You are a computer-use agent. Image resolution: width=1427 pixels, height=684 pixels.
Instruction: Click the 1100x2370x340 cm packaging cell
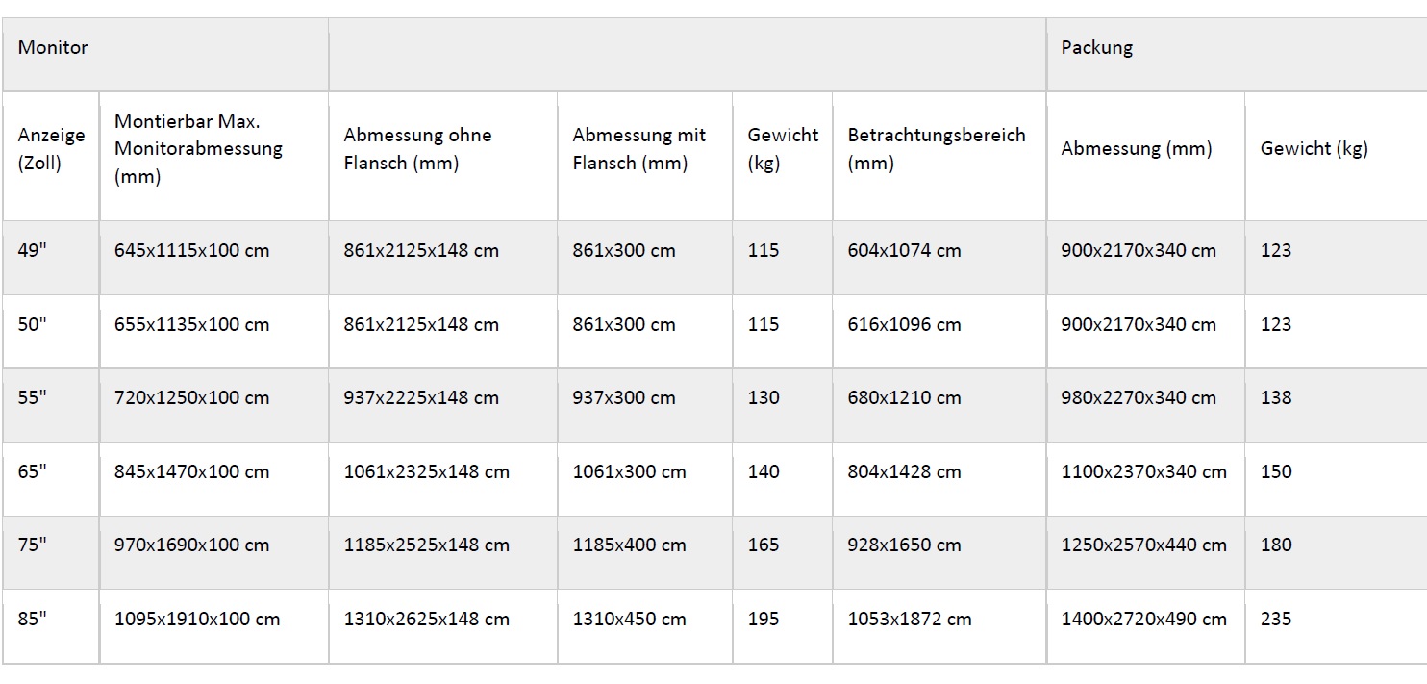pyautogui.click(x=1143, y=471)
